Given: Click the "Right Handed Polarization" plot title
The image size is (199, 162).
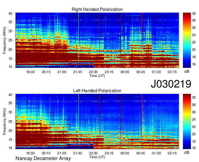Looking at the screenshot, I should 97,9.
